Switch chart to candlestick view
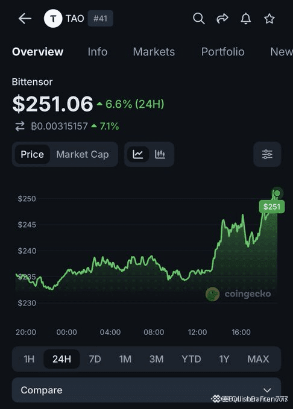Screen dimensions: 293x409 point(160,154)
